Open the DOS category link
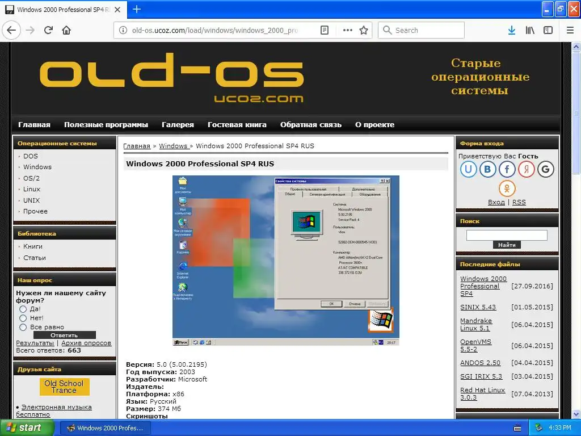The height and width of the screenshot is (436, 581). tap(31, 156)
